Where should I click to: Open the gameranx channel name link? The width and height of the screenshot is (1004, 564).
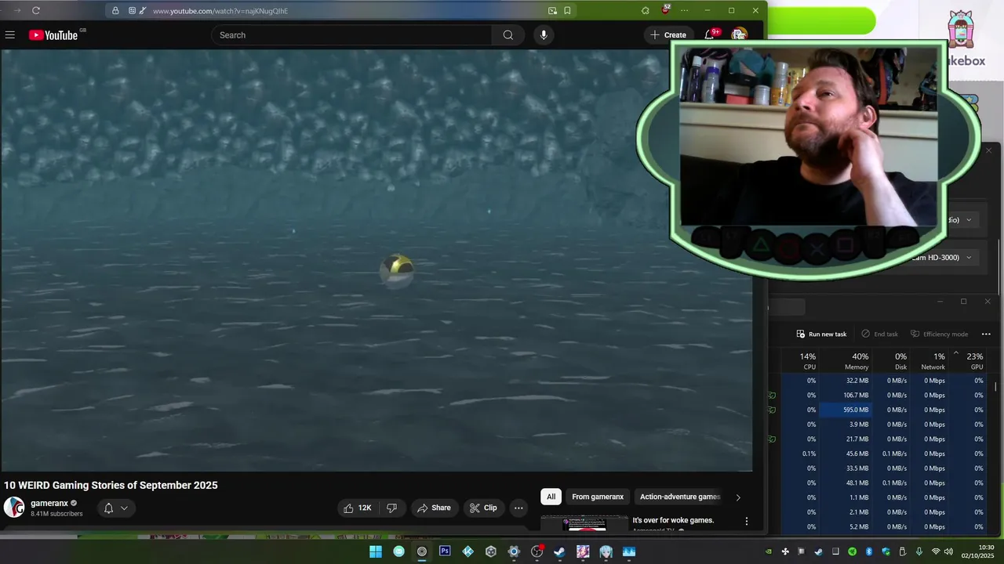point(49,503)
